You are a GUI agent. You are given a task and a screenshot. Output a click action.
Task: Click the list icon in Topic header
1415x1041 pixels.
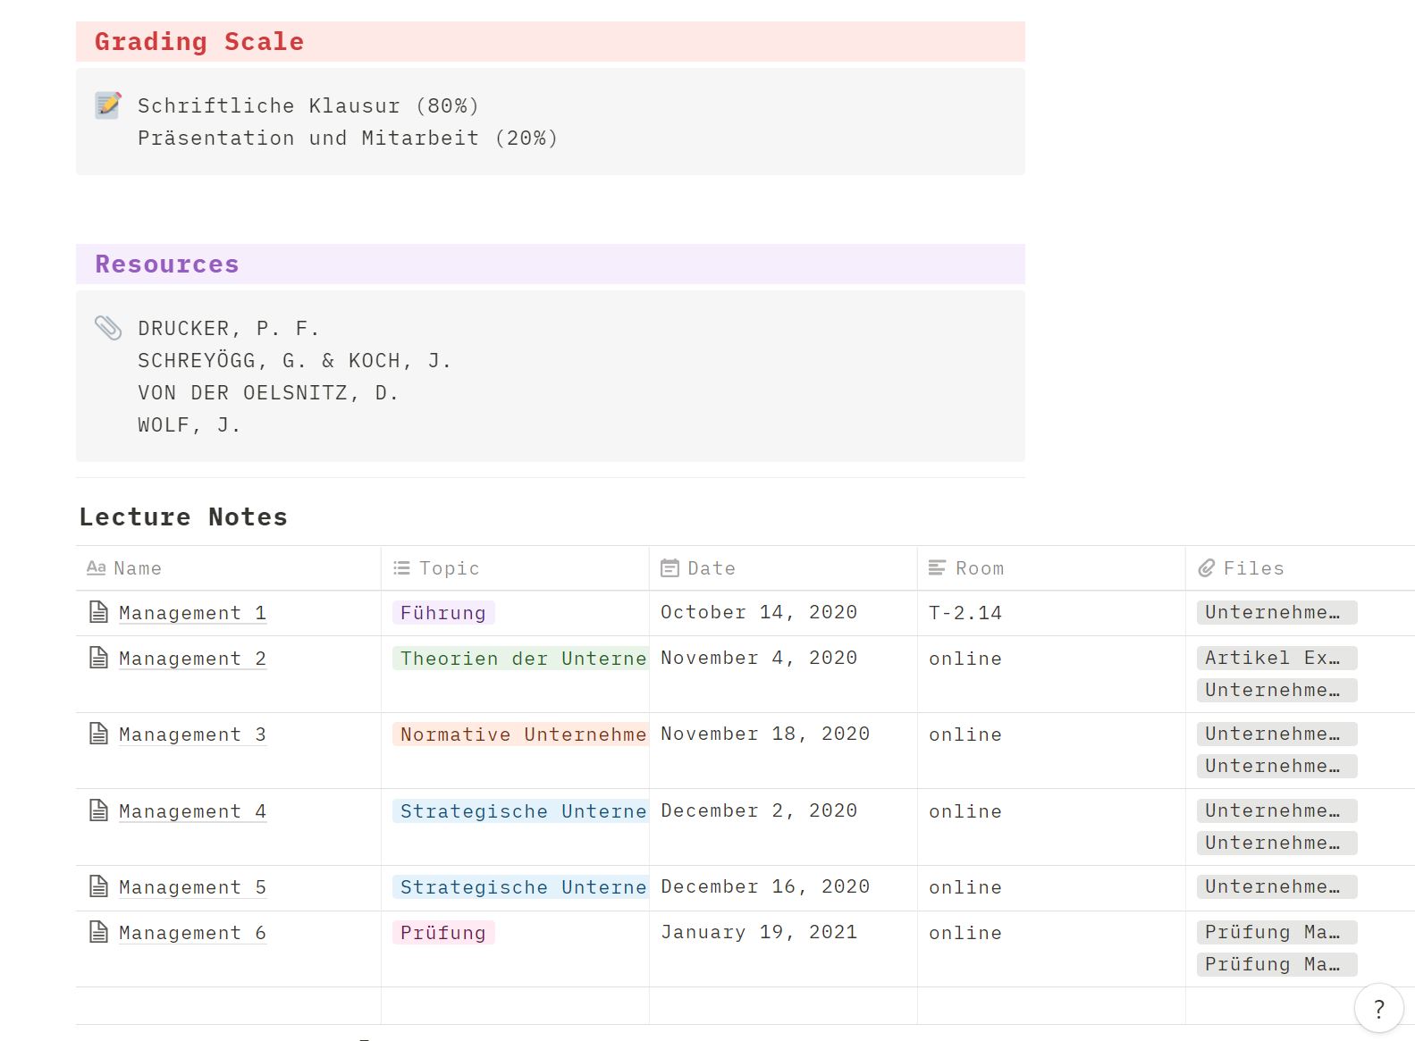pyautogui.click(x=401, y=568)
